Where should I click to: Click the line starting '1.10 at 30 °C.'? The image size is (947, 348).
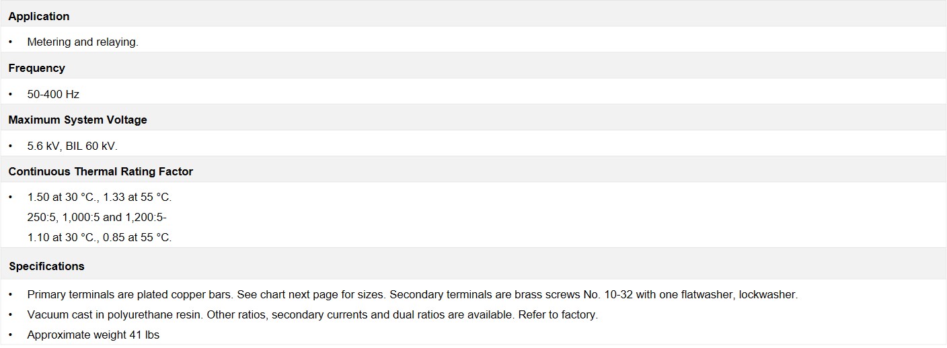pos(100,237)
